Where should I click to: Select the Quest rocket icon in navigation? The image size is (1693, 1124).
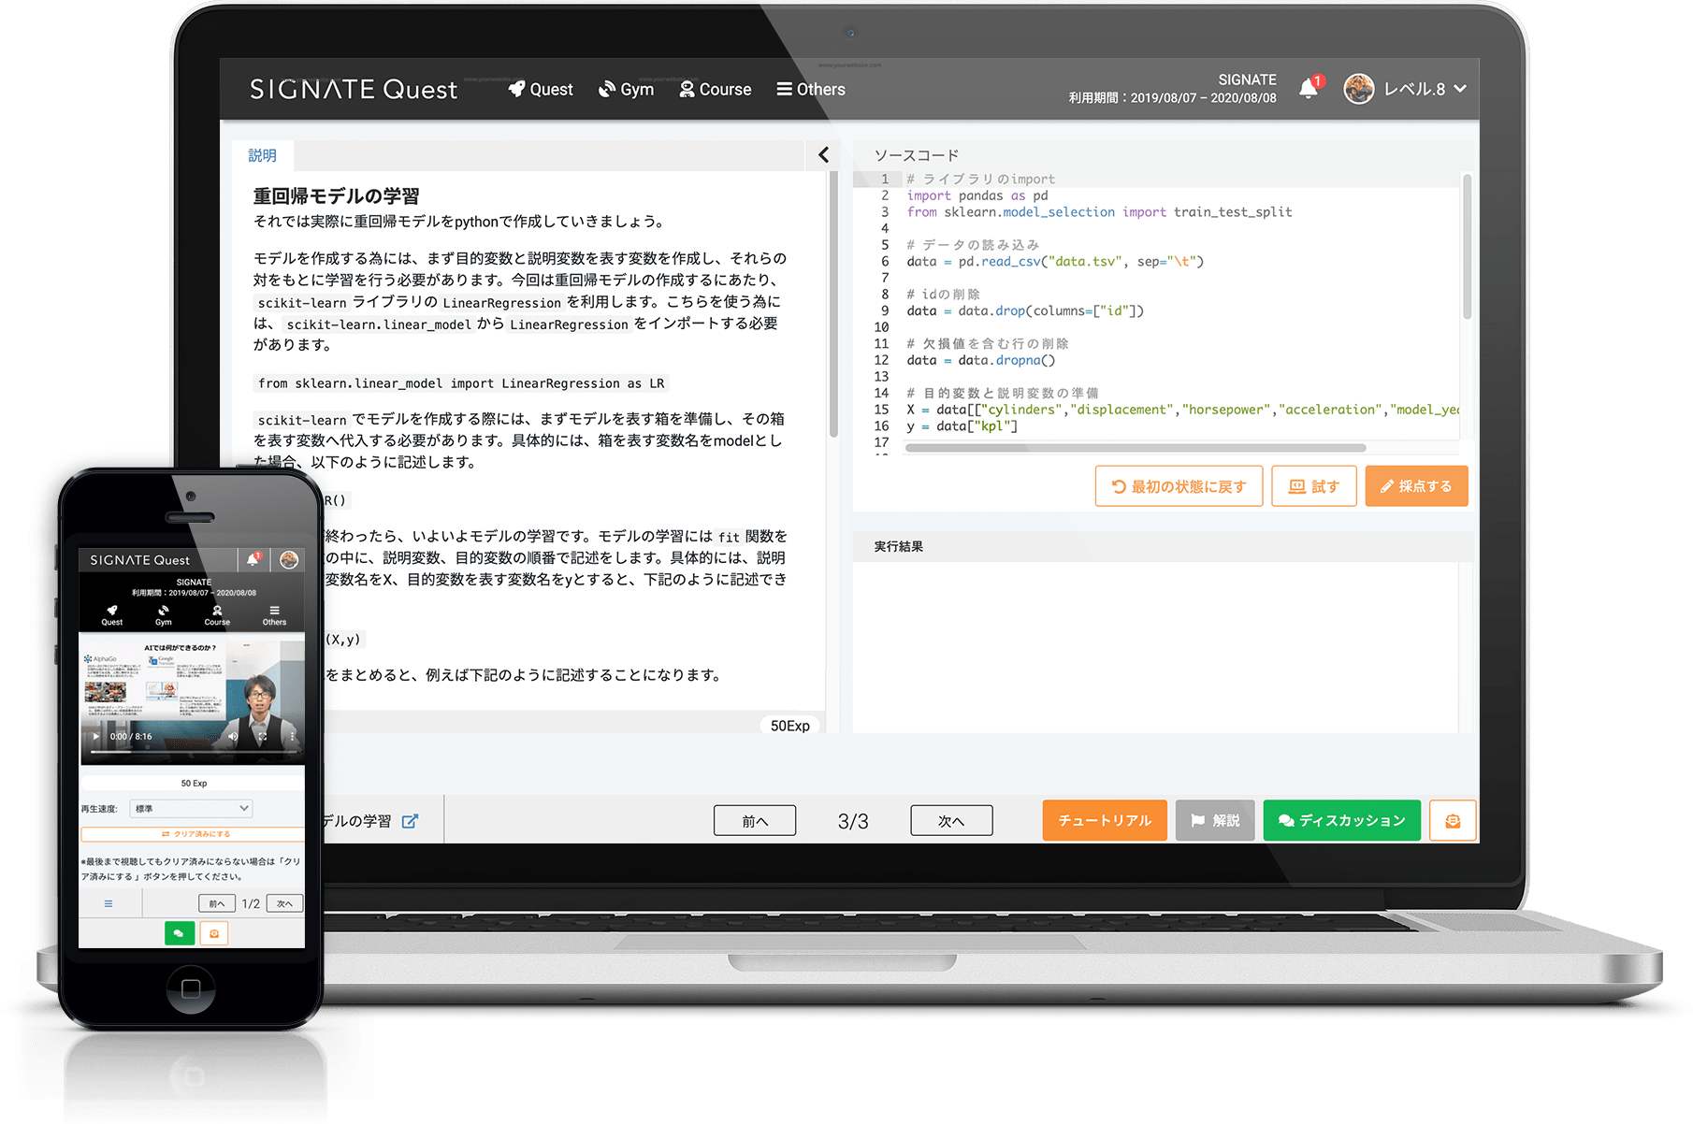(x=516, y=89)
